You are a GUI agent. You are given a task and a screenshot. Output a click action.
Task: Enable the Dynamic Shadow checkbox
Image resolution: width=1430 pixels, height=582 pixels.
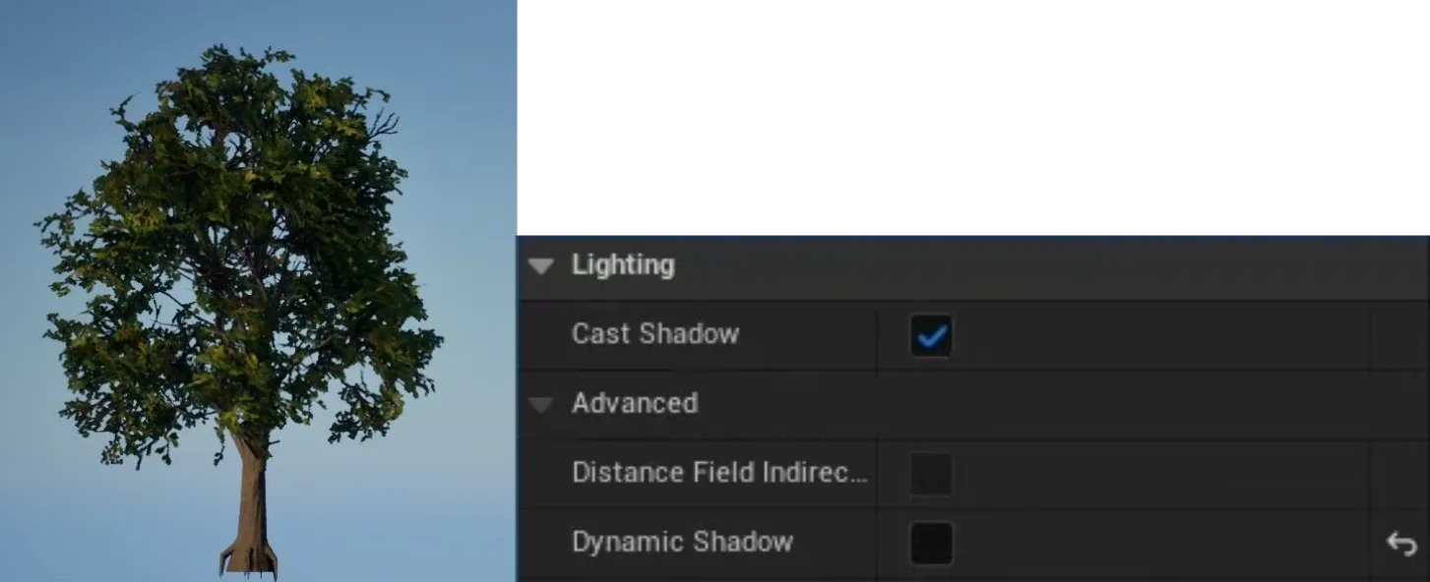[x=931, y=544]
